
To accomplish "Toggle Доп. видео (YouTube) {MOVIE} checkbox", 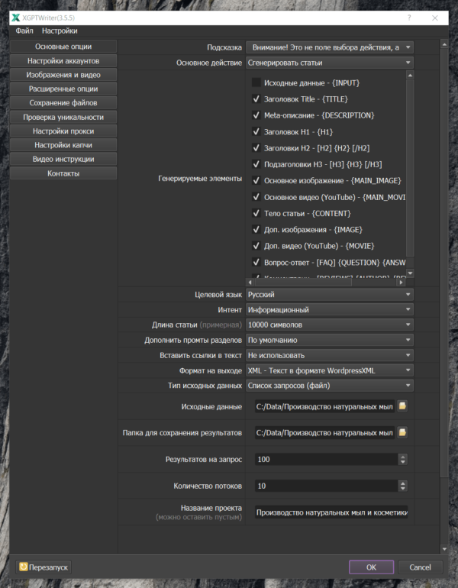I will 256,246.
